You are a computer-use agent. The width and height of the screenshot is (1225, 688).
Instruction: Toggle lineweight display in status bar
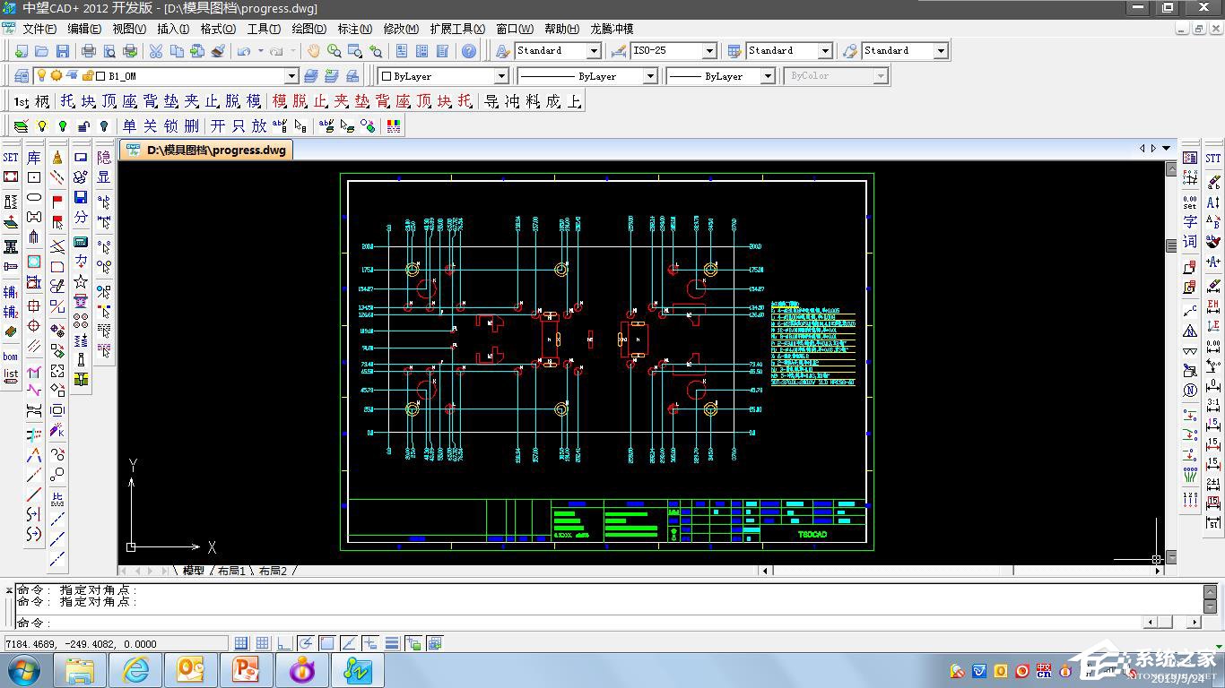coord(392,643)
